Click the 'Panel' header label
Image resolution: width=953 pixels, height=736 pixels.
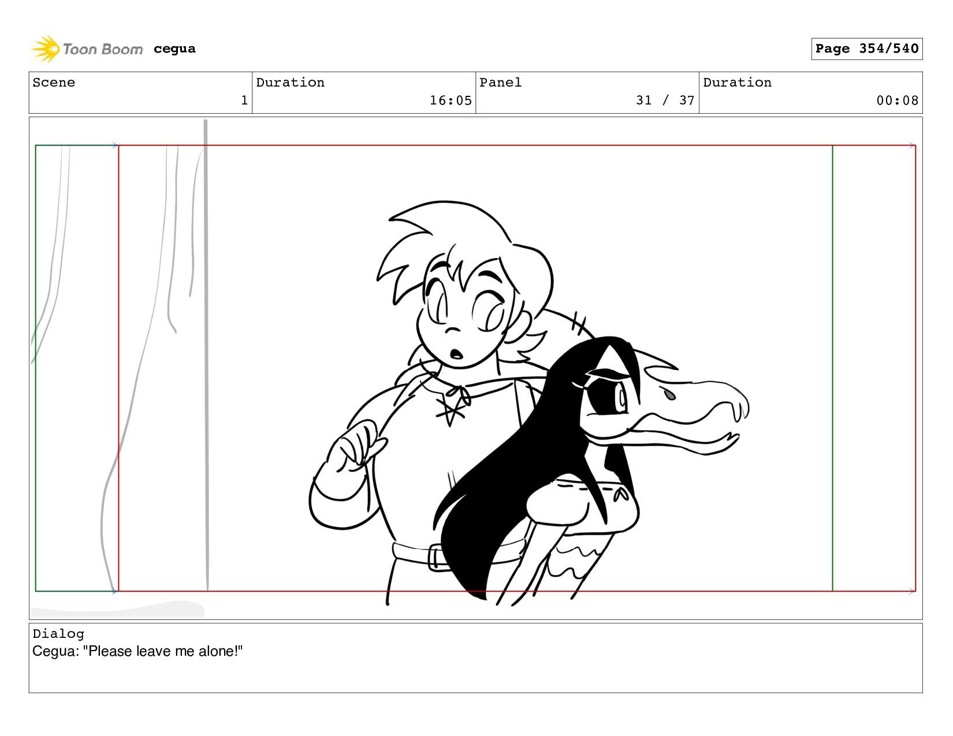click(501, 83)
